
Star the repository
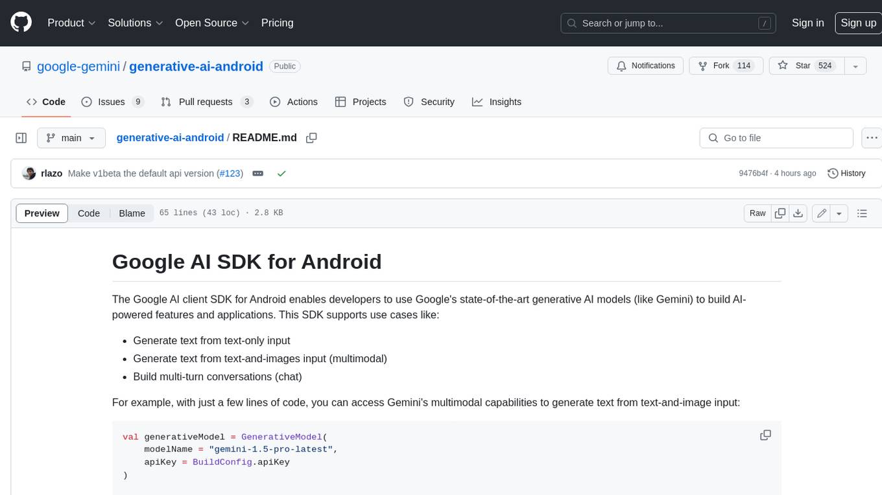806,66
